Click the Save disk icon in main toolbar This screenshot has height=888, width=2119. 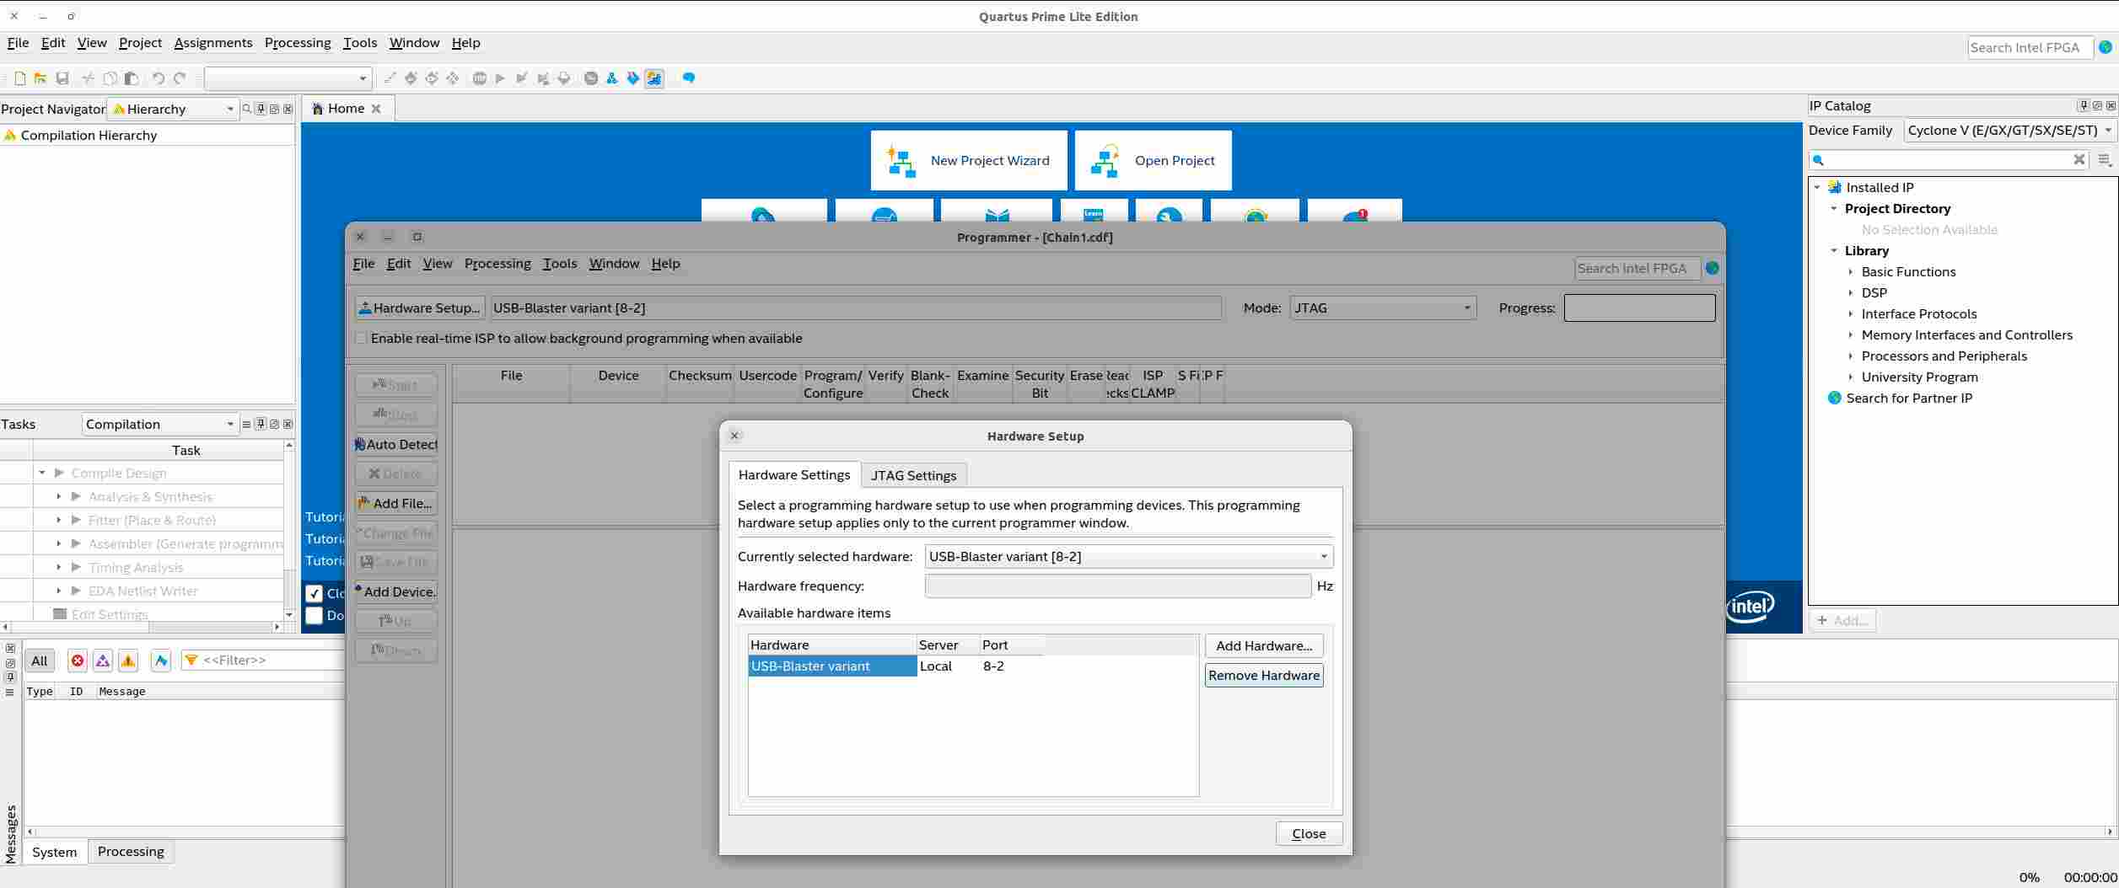coord(62,78)
